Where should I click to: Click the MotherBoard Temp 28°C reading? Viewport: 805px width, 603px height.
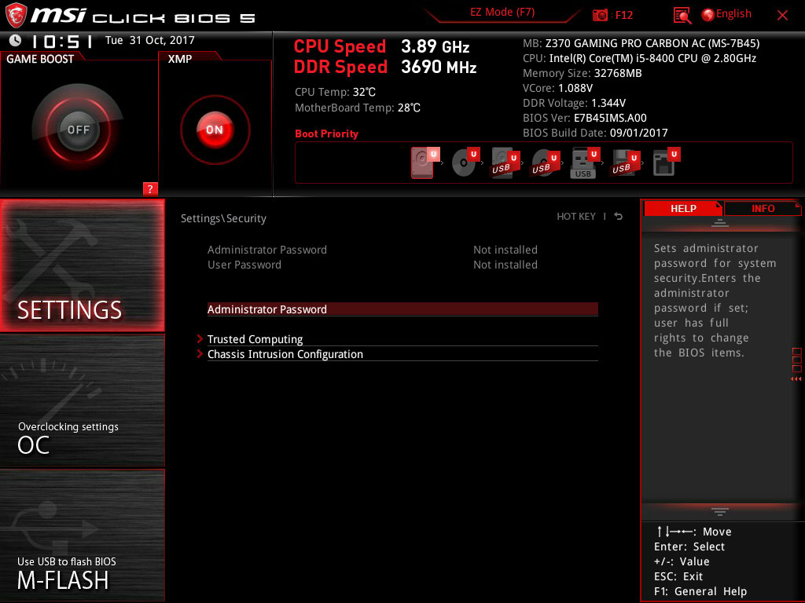[x=358, y=108]
